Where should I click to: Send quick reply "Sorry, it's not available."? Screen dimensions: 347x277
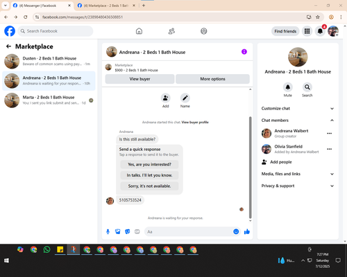click(x=149, y=186)
